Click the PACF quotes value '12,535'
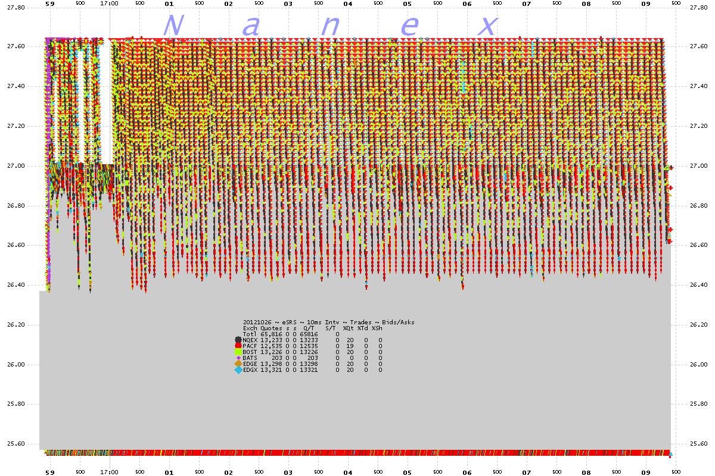 (271, 346)
